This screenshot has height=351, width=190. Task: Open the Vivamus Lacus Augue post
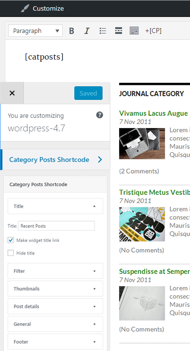click(x=154, y=113)
